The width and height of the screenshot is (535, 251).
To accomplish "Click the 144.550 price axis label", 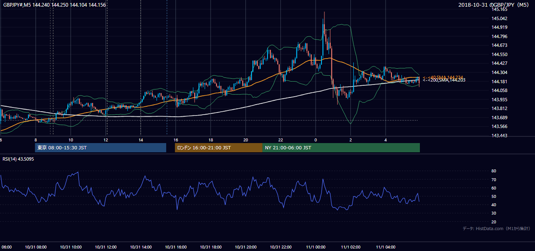I will 499,54.
